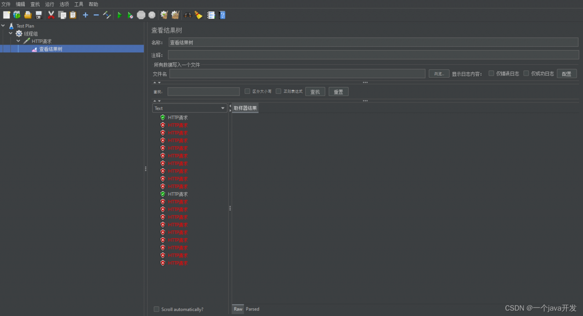The width and height of the screenshot is (583, 316).
Task: Click the New test plan icon
Action: coord(6,15)
